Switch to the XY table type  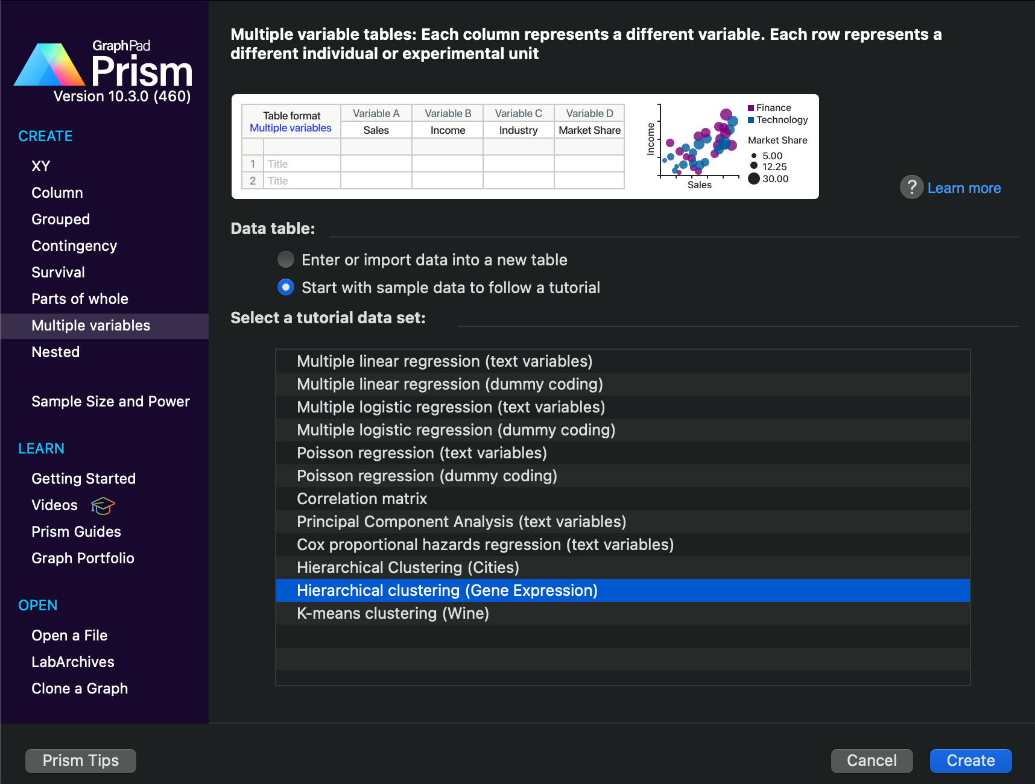(41, 166)
